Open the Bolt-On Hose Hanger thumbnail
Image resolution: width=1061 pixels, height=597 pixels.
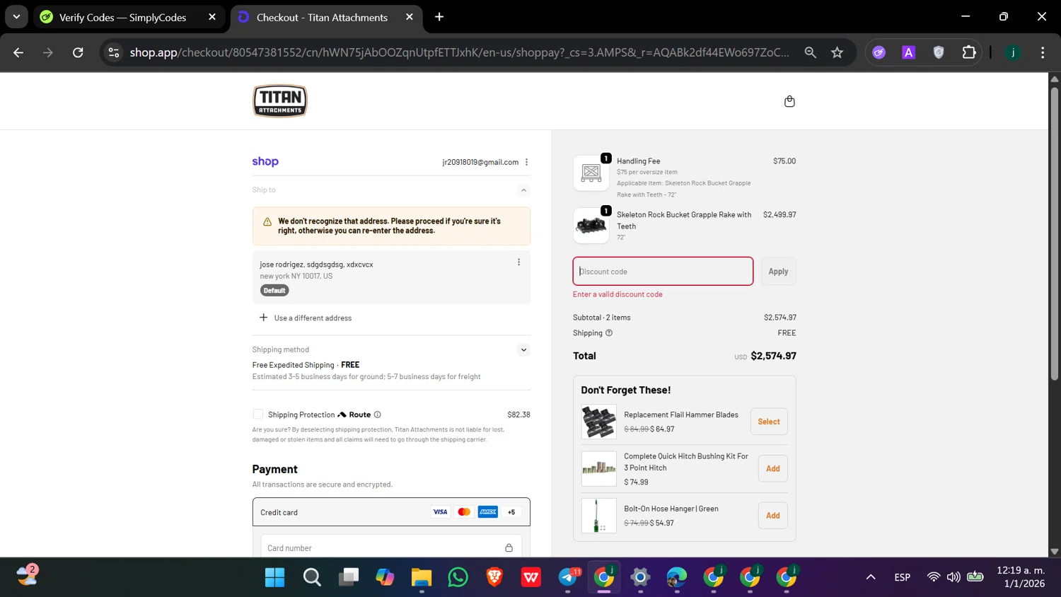click(x=599, y=516)
